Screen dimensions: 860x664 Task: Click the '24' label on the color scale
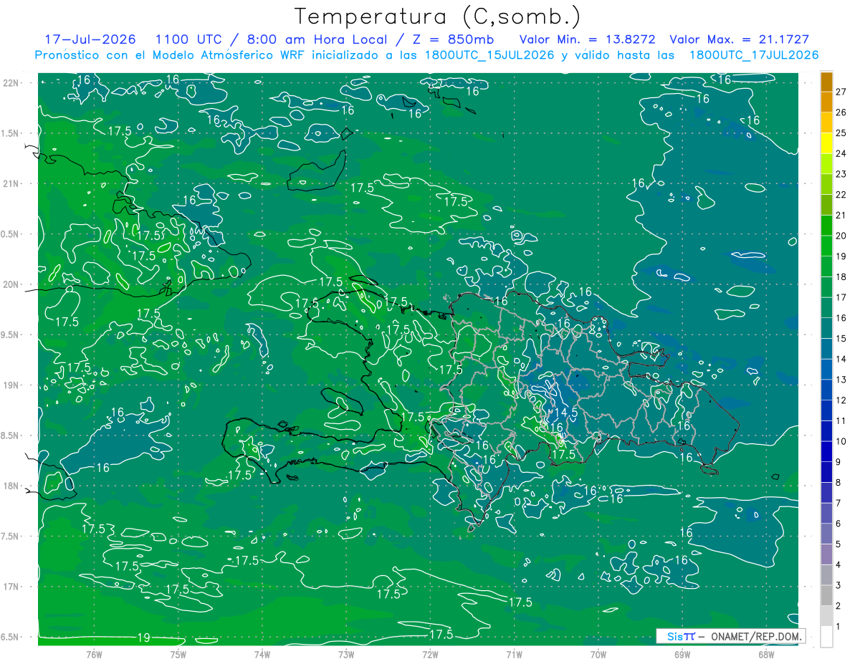tap(841, 153)
